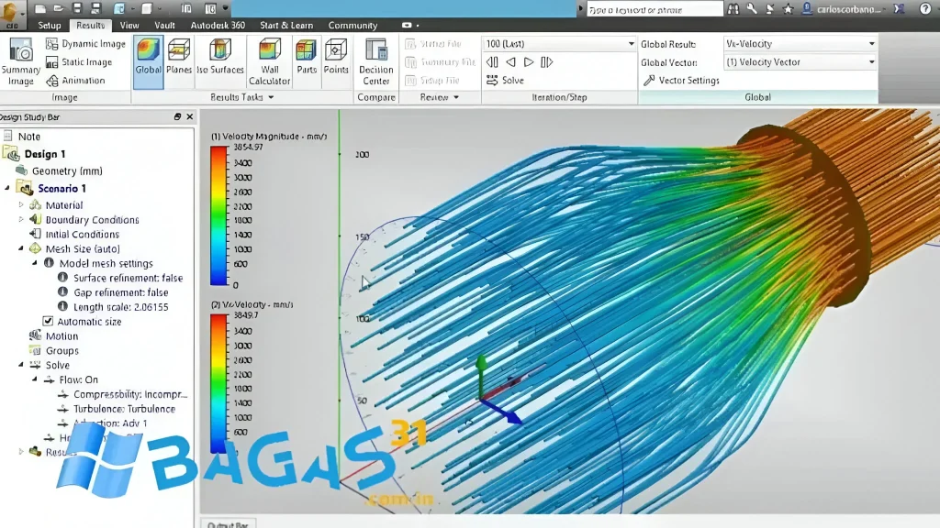Open the help question mark icon
This screenshot has width=940, height=528.
point(925,8)
